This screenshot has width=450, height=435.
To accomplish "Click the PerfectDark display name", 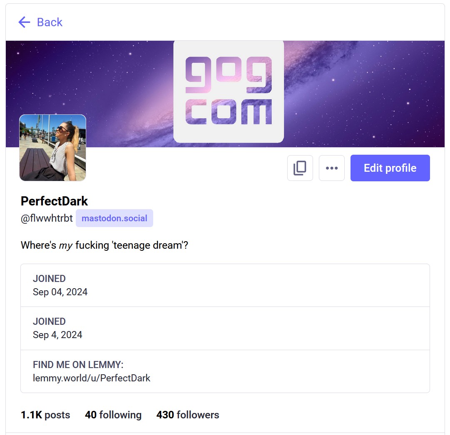I will (54, 201).
